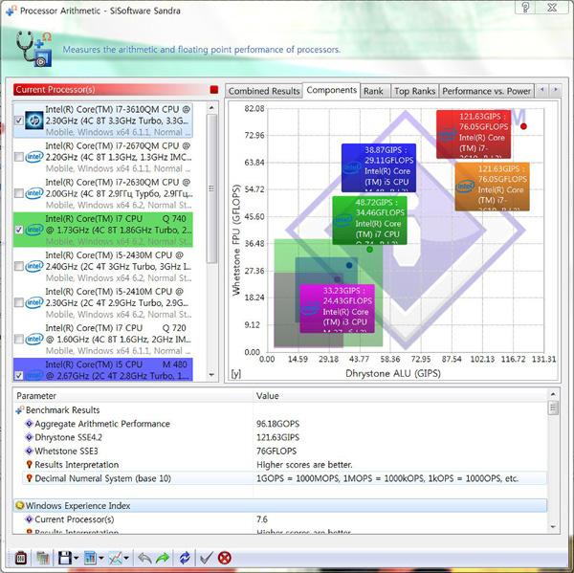574x573 pixels.
Task: Click the tip pin icon beside Results Interpretation
Action: 30,464
